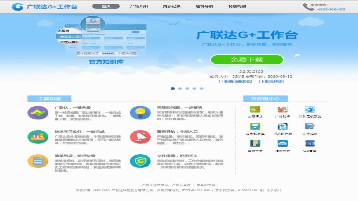Click the green 快速学习软件 feature icon
Viewport: 358px width, 201px height.
(38, 137)
